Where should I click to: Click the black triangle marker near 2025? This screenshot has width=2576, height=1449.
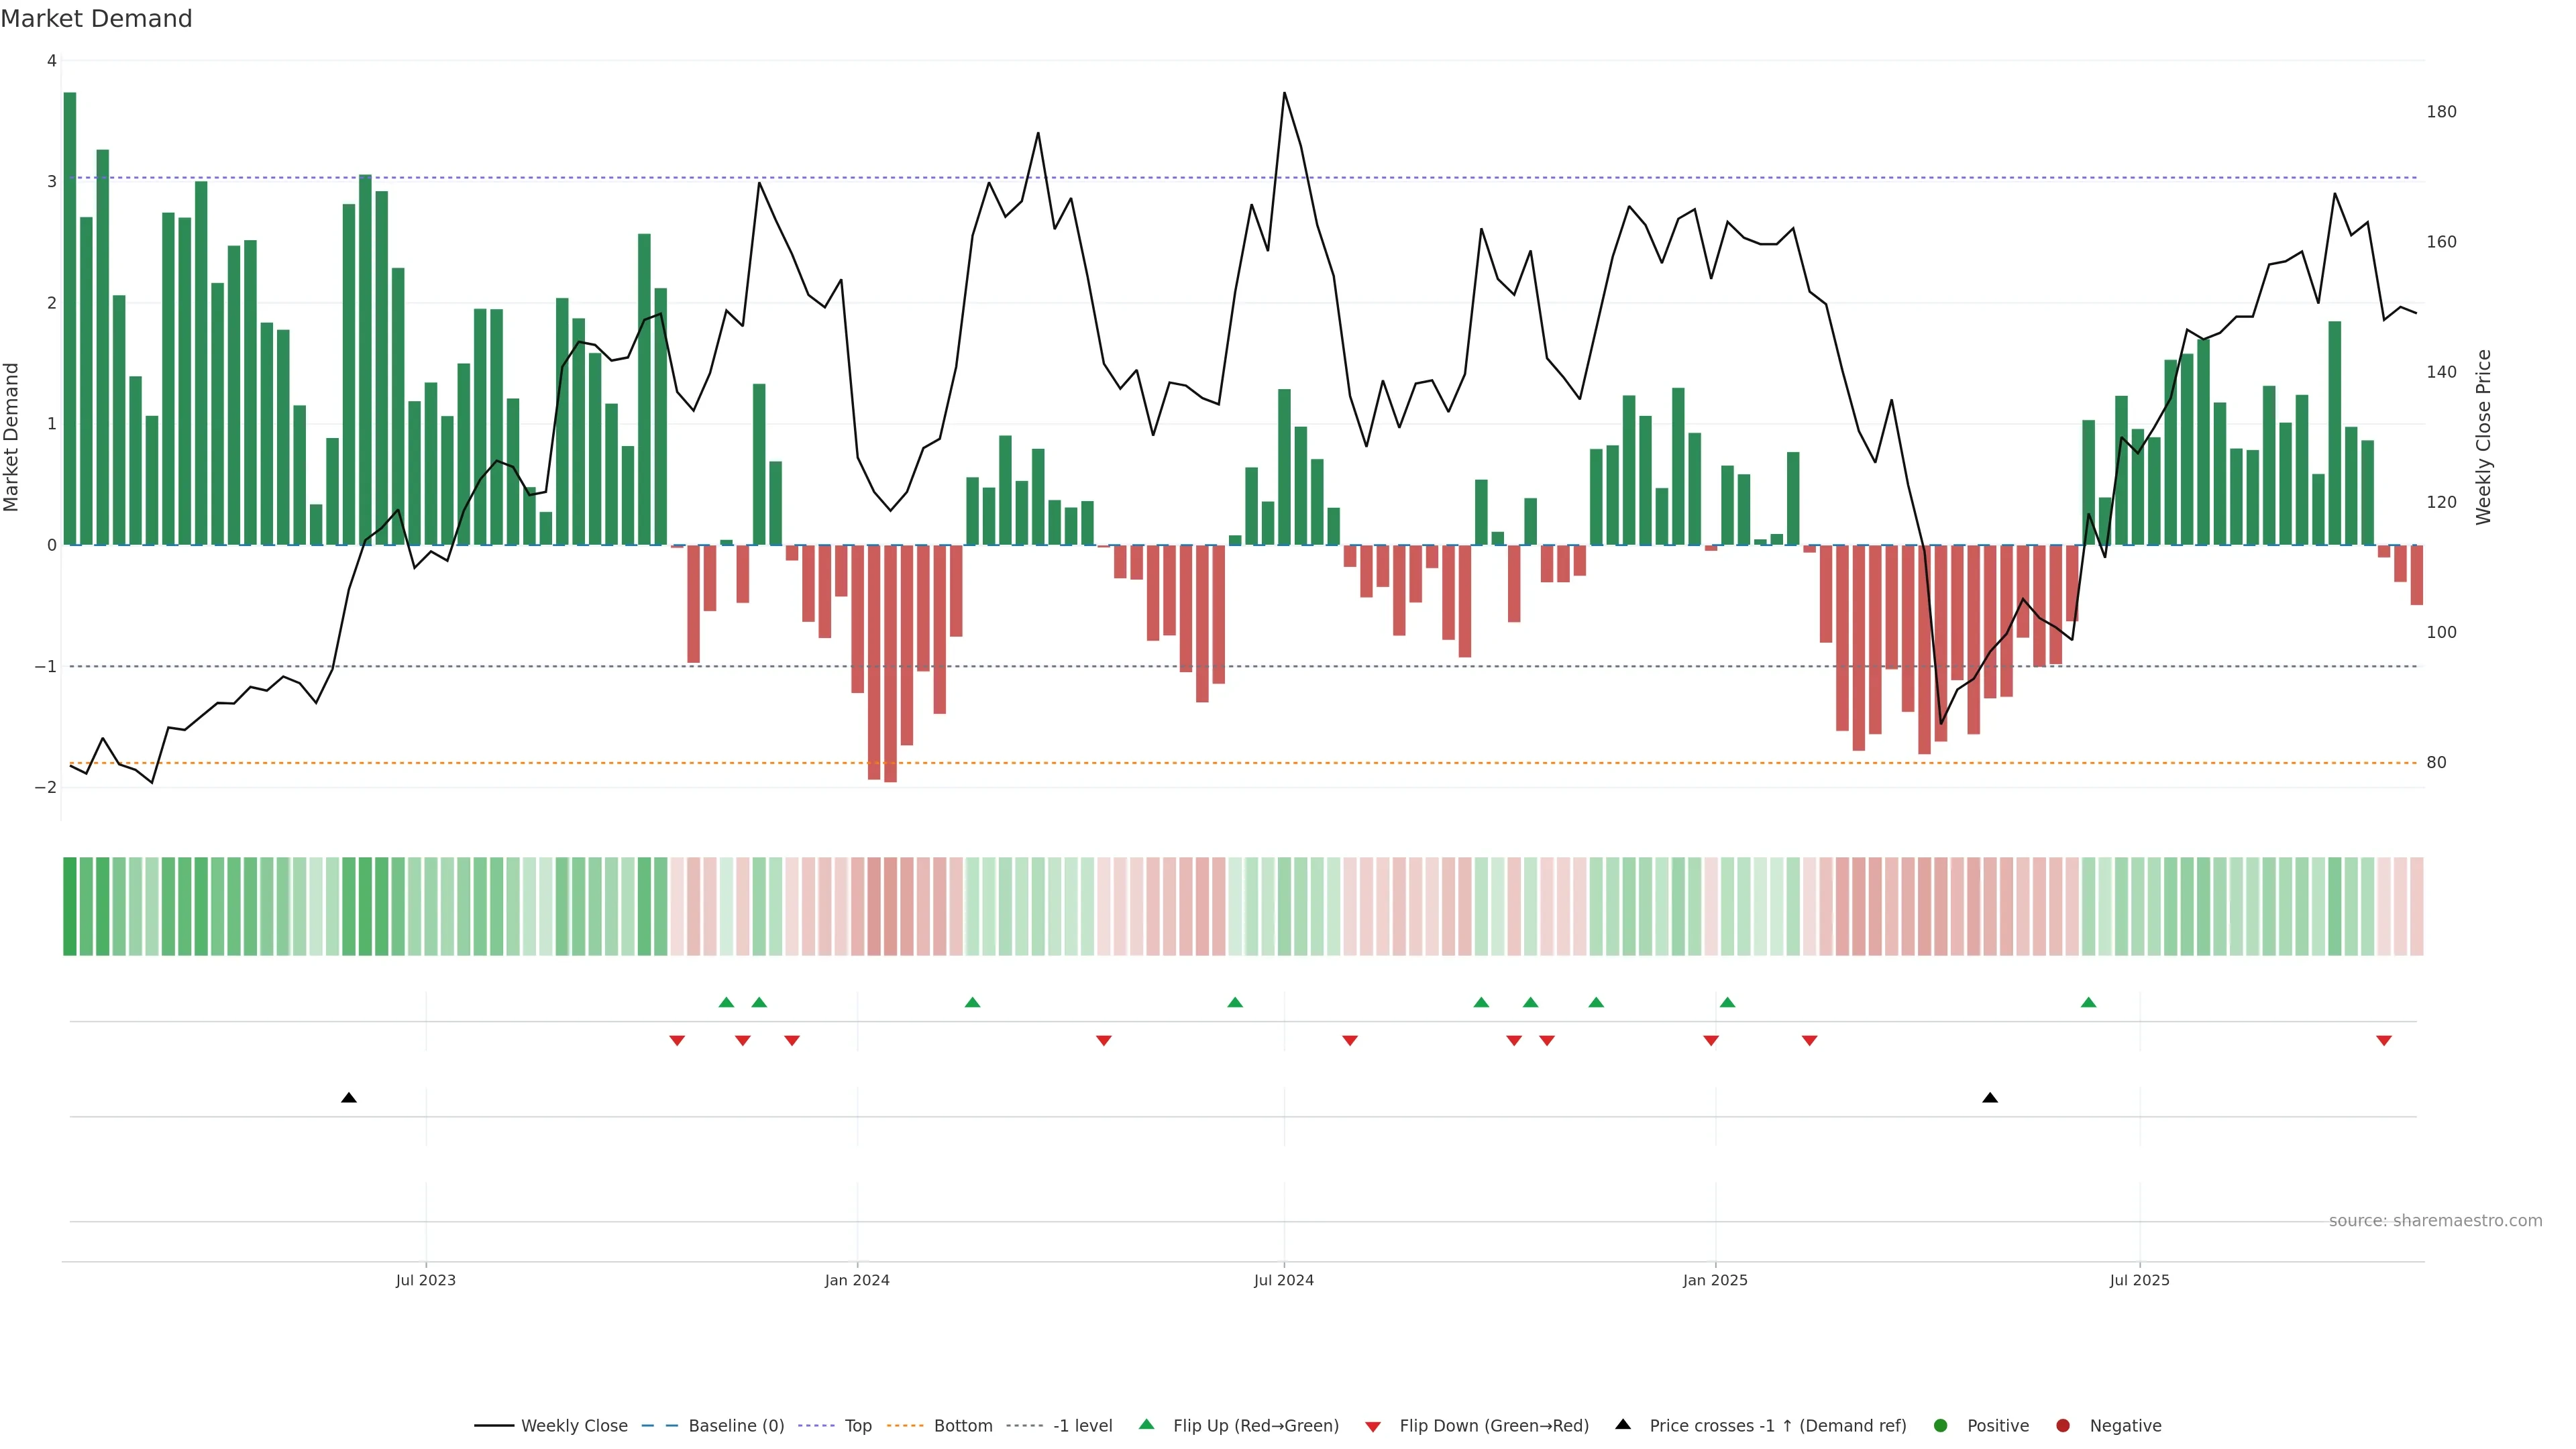click(x=1990, y=1098)
